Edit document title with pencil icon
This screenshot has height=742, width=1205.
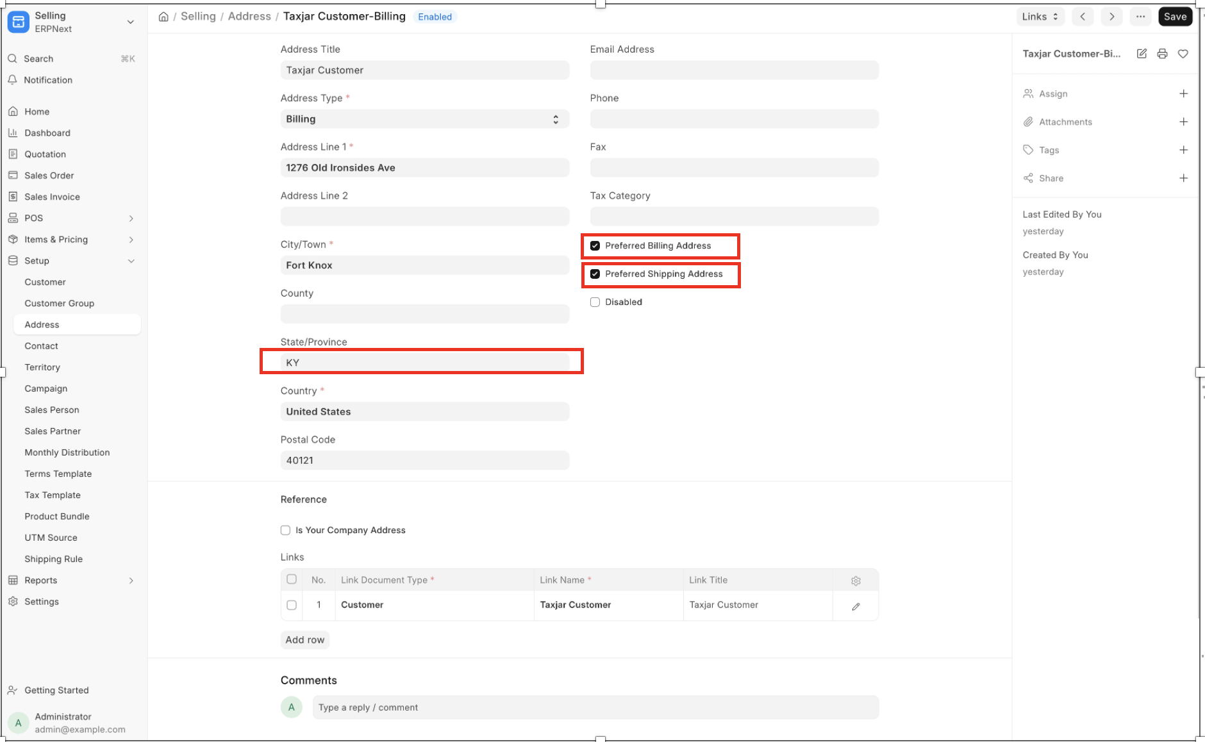[x=1142, y=54]
